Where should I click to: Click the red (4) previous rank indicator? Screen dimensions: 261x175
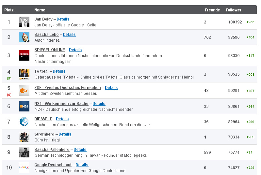coord(9,95)
